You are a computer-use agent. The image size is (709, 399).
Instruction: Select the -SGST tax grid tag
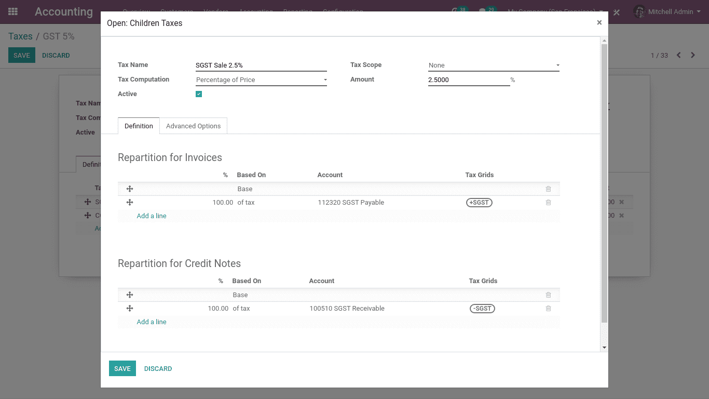point(483,309)
